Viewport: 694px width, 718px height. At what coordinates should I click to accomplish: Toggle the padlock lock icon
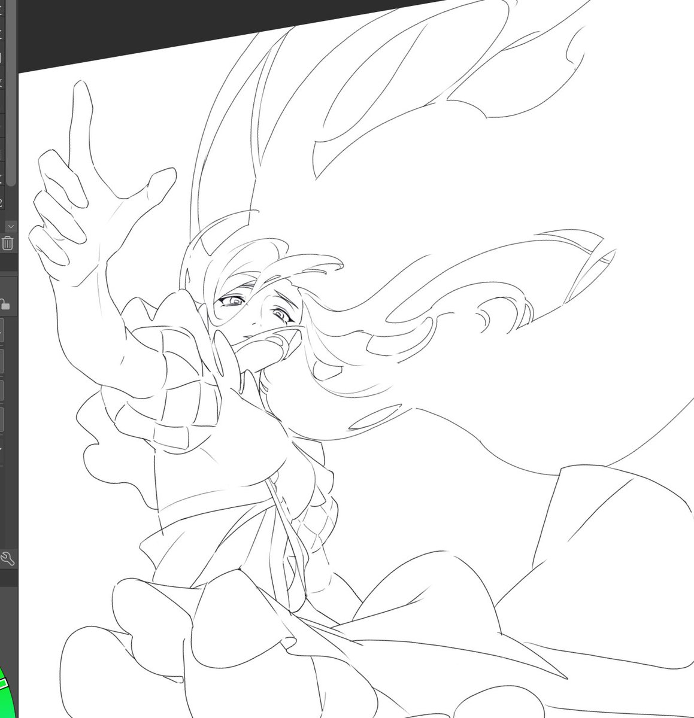tap(5, 305)
